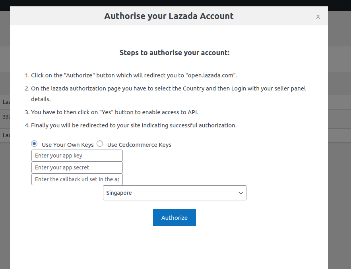Click the dark top bar behind the dialog

coord(175,3)
